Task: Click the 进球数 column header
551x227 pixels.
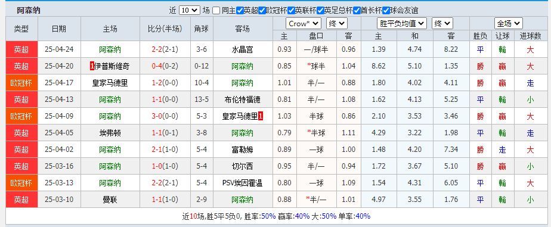Action: coord(530,36)
